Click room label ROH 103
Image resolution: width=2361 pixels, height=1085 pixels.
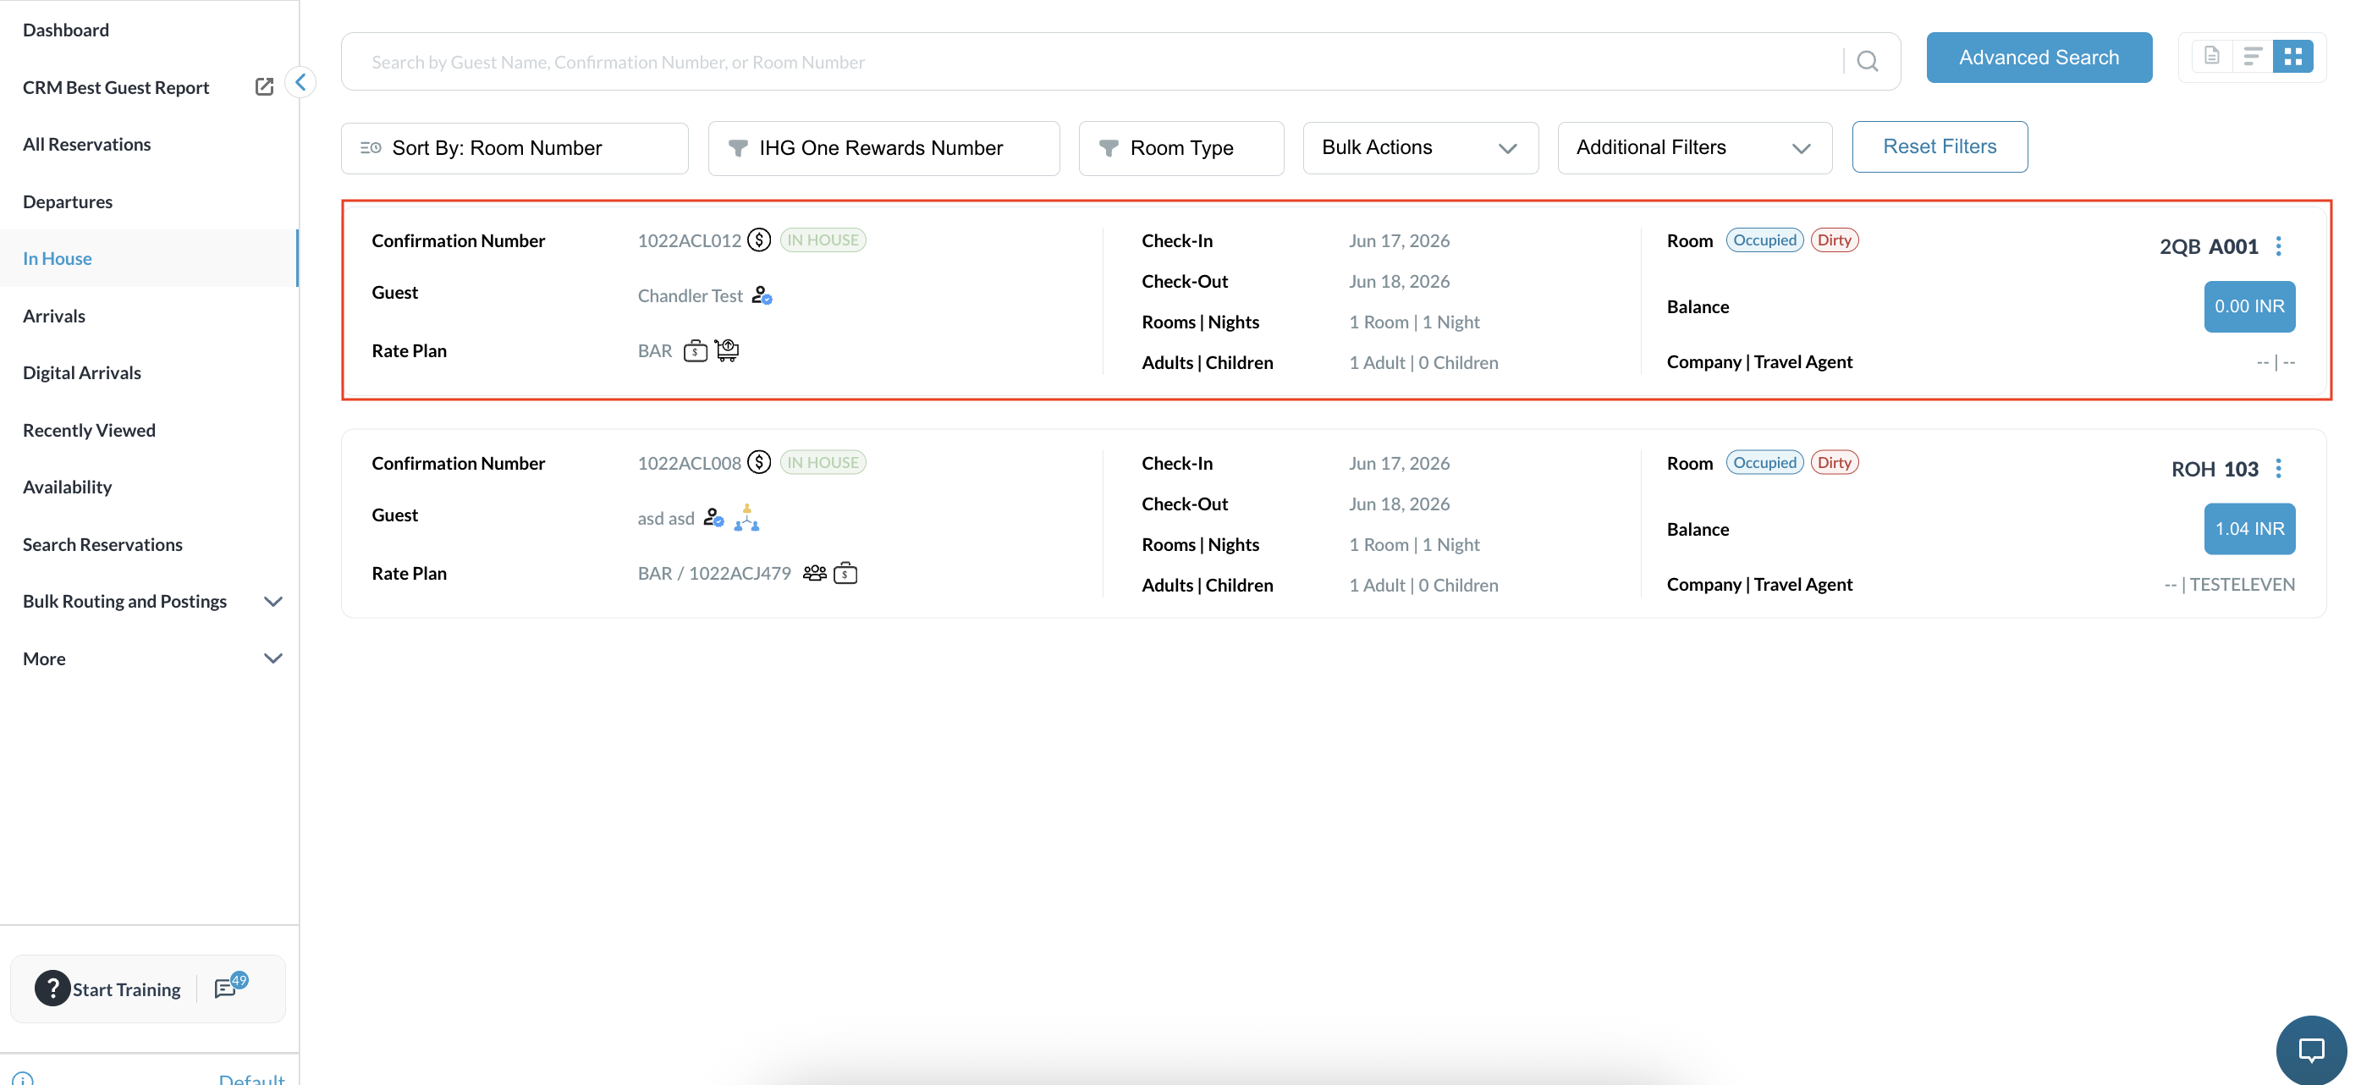[2215, 469]
